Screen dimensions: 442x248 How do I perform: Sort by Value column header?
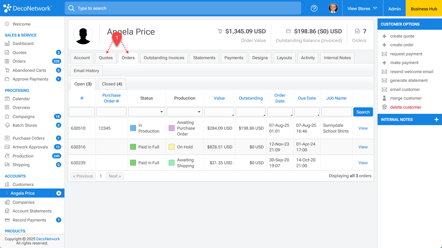point(219,98)
